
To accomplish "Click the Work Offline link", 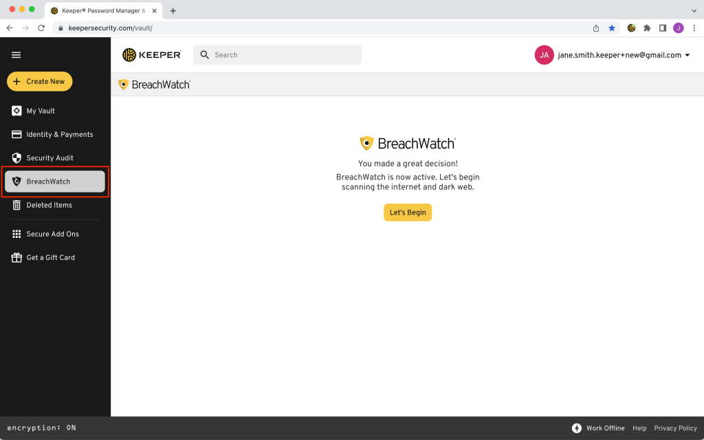I will 605,428.
